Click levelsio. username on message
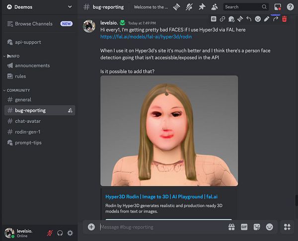The image size is (298, 241). [x=109, y=23]
